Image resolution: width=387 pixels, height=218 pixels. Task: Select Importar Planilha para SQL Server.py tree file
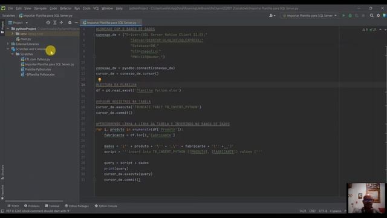pyautogui.click(x=47, y=64)
